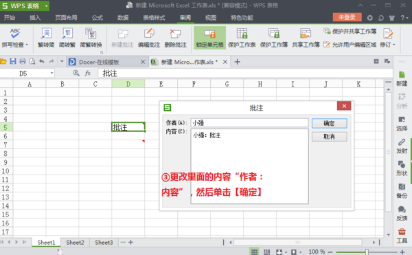Click 反馈 in the right sidebar
The width and height of the screenshot is (412, 255).
[402, 213]
